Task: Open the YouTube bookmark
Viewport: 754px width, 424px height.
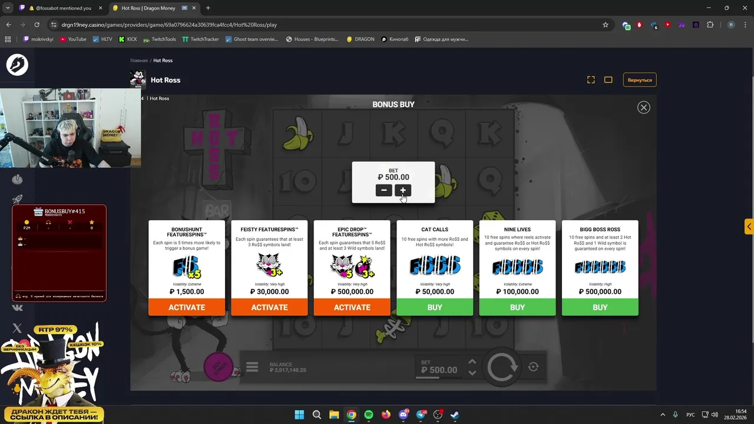Action: (x=73, y=39)
